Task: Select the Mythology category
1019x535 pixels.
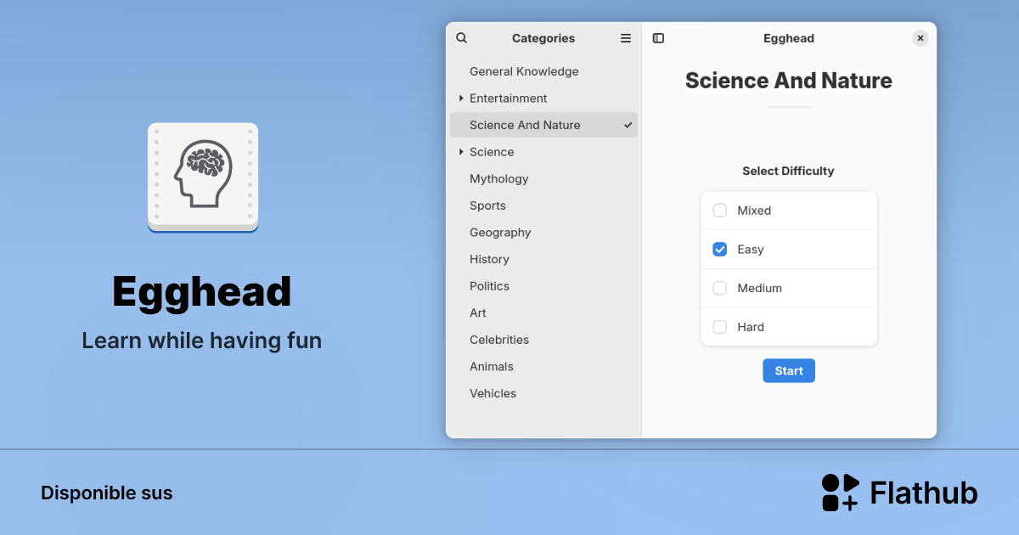Action: click(498, 178)
